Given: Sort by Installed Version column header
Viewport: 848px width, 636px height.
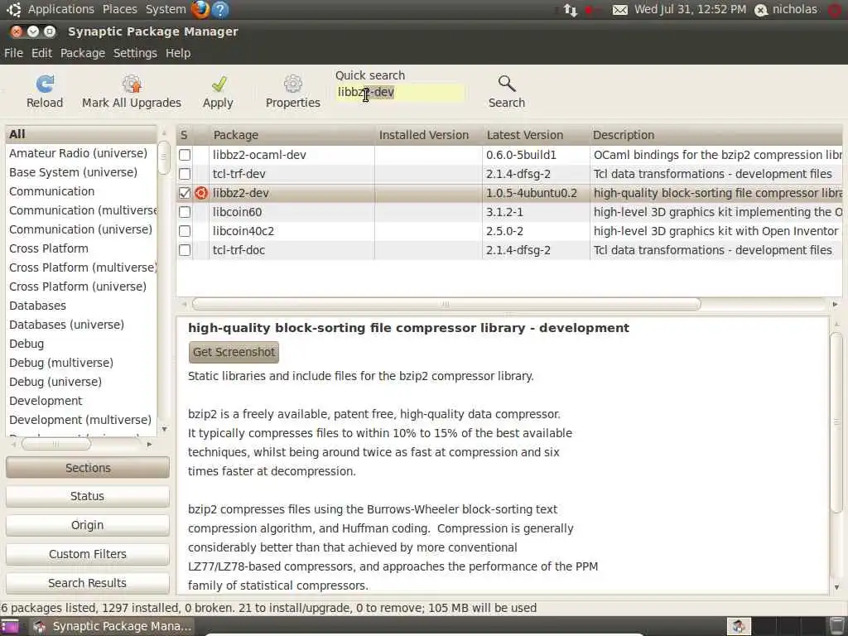Looking at the screenshot, I should tap(428, 135).
